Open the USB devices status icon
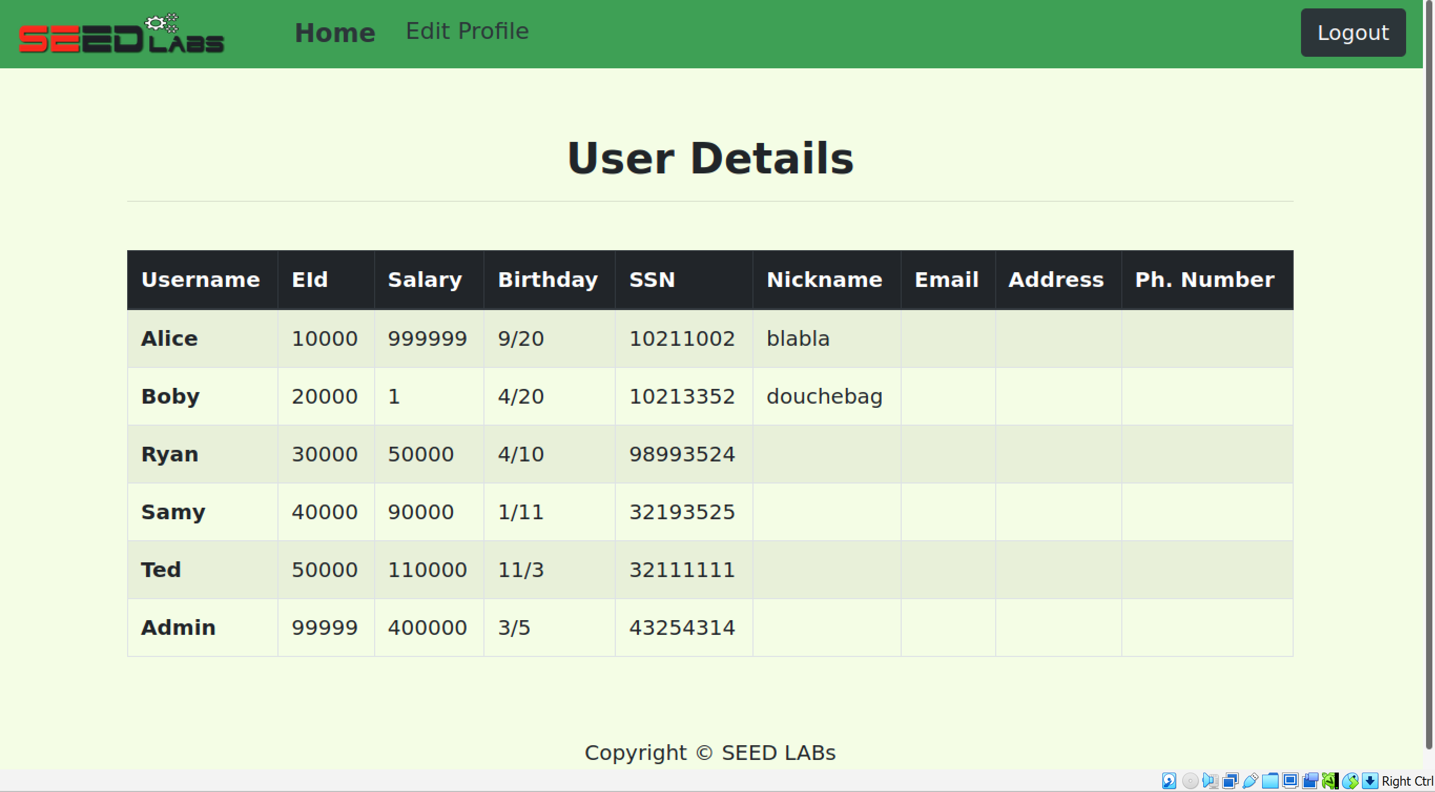The height and width of the screenshot is (792, 1435). (1250, 781)
